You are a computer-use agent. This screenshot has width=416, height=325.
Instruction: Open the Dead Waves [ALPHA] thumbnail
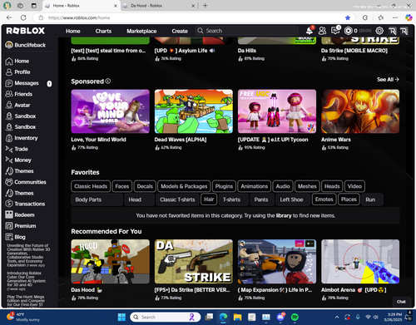(x=194, y=111)
